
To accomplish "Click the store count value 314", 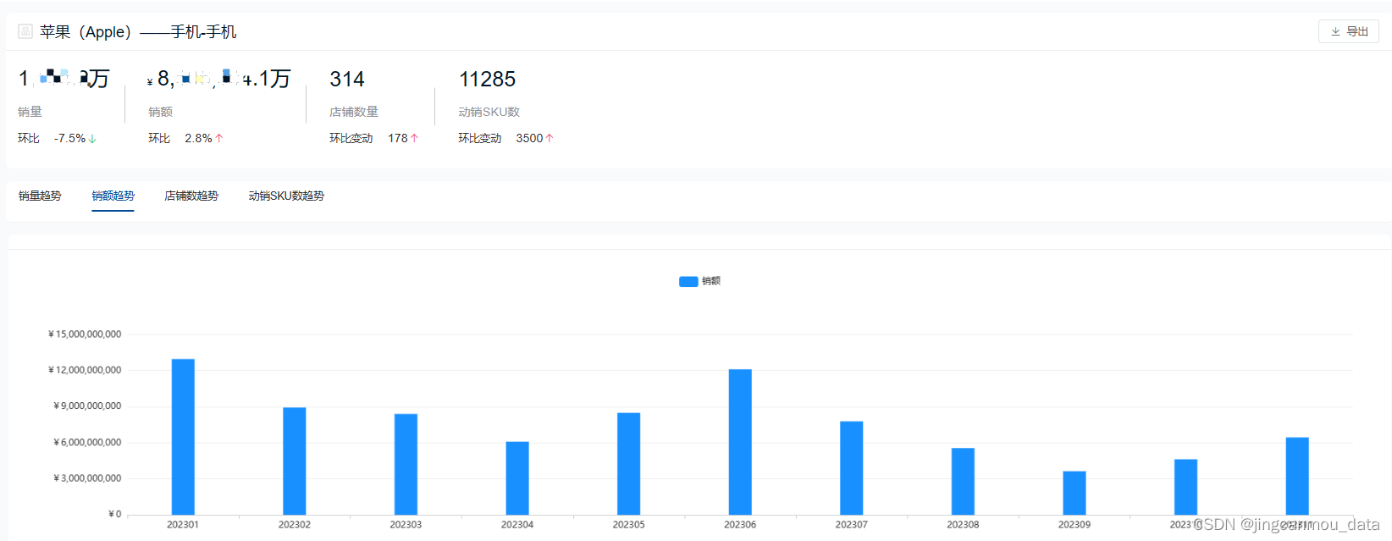I will click(347, 79).
